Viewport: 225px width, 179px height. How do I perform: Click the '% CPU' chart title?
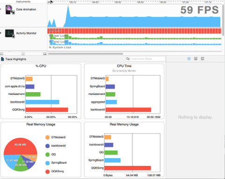pyautogui.click(x=41, y=66)
